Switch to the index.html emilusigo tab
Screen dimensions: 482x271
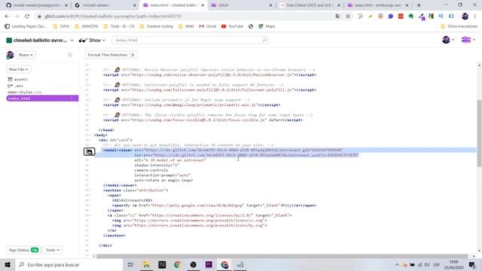point(378,5)
